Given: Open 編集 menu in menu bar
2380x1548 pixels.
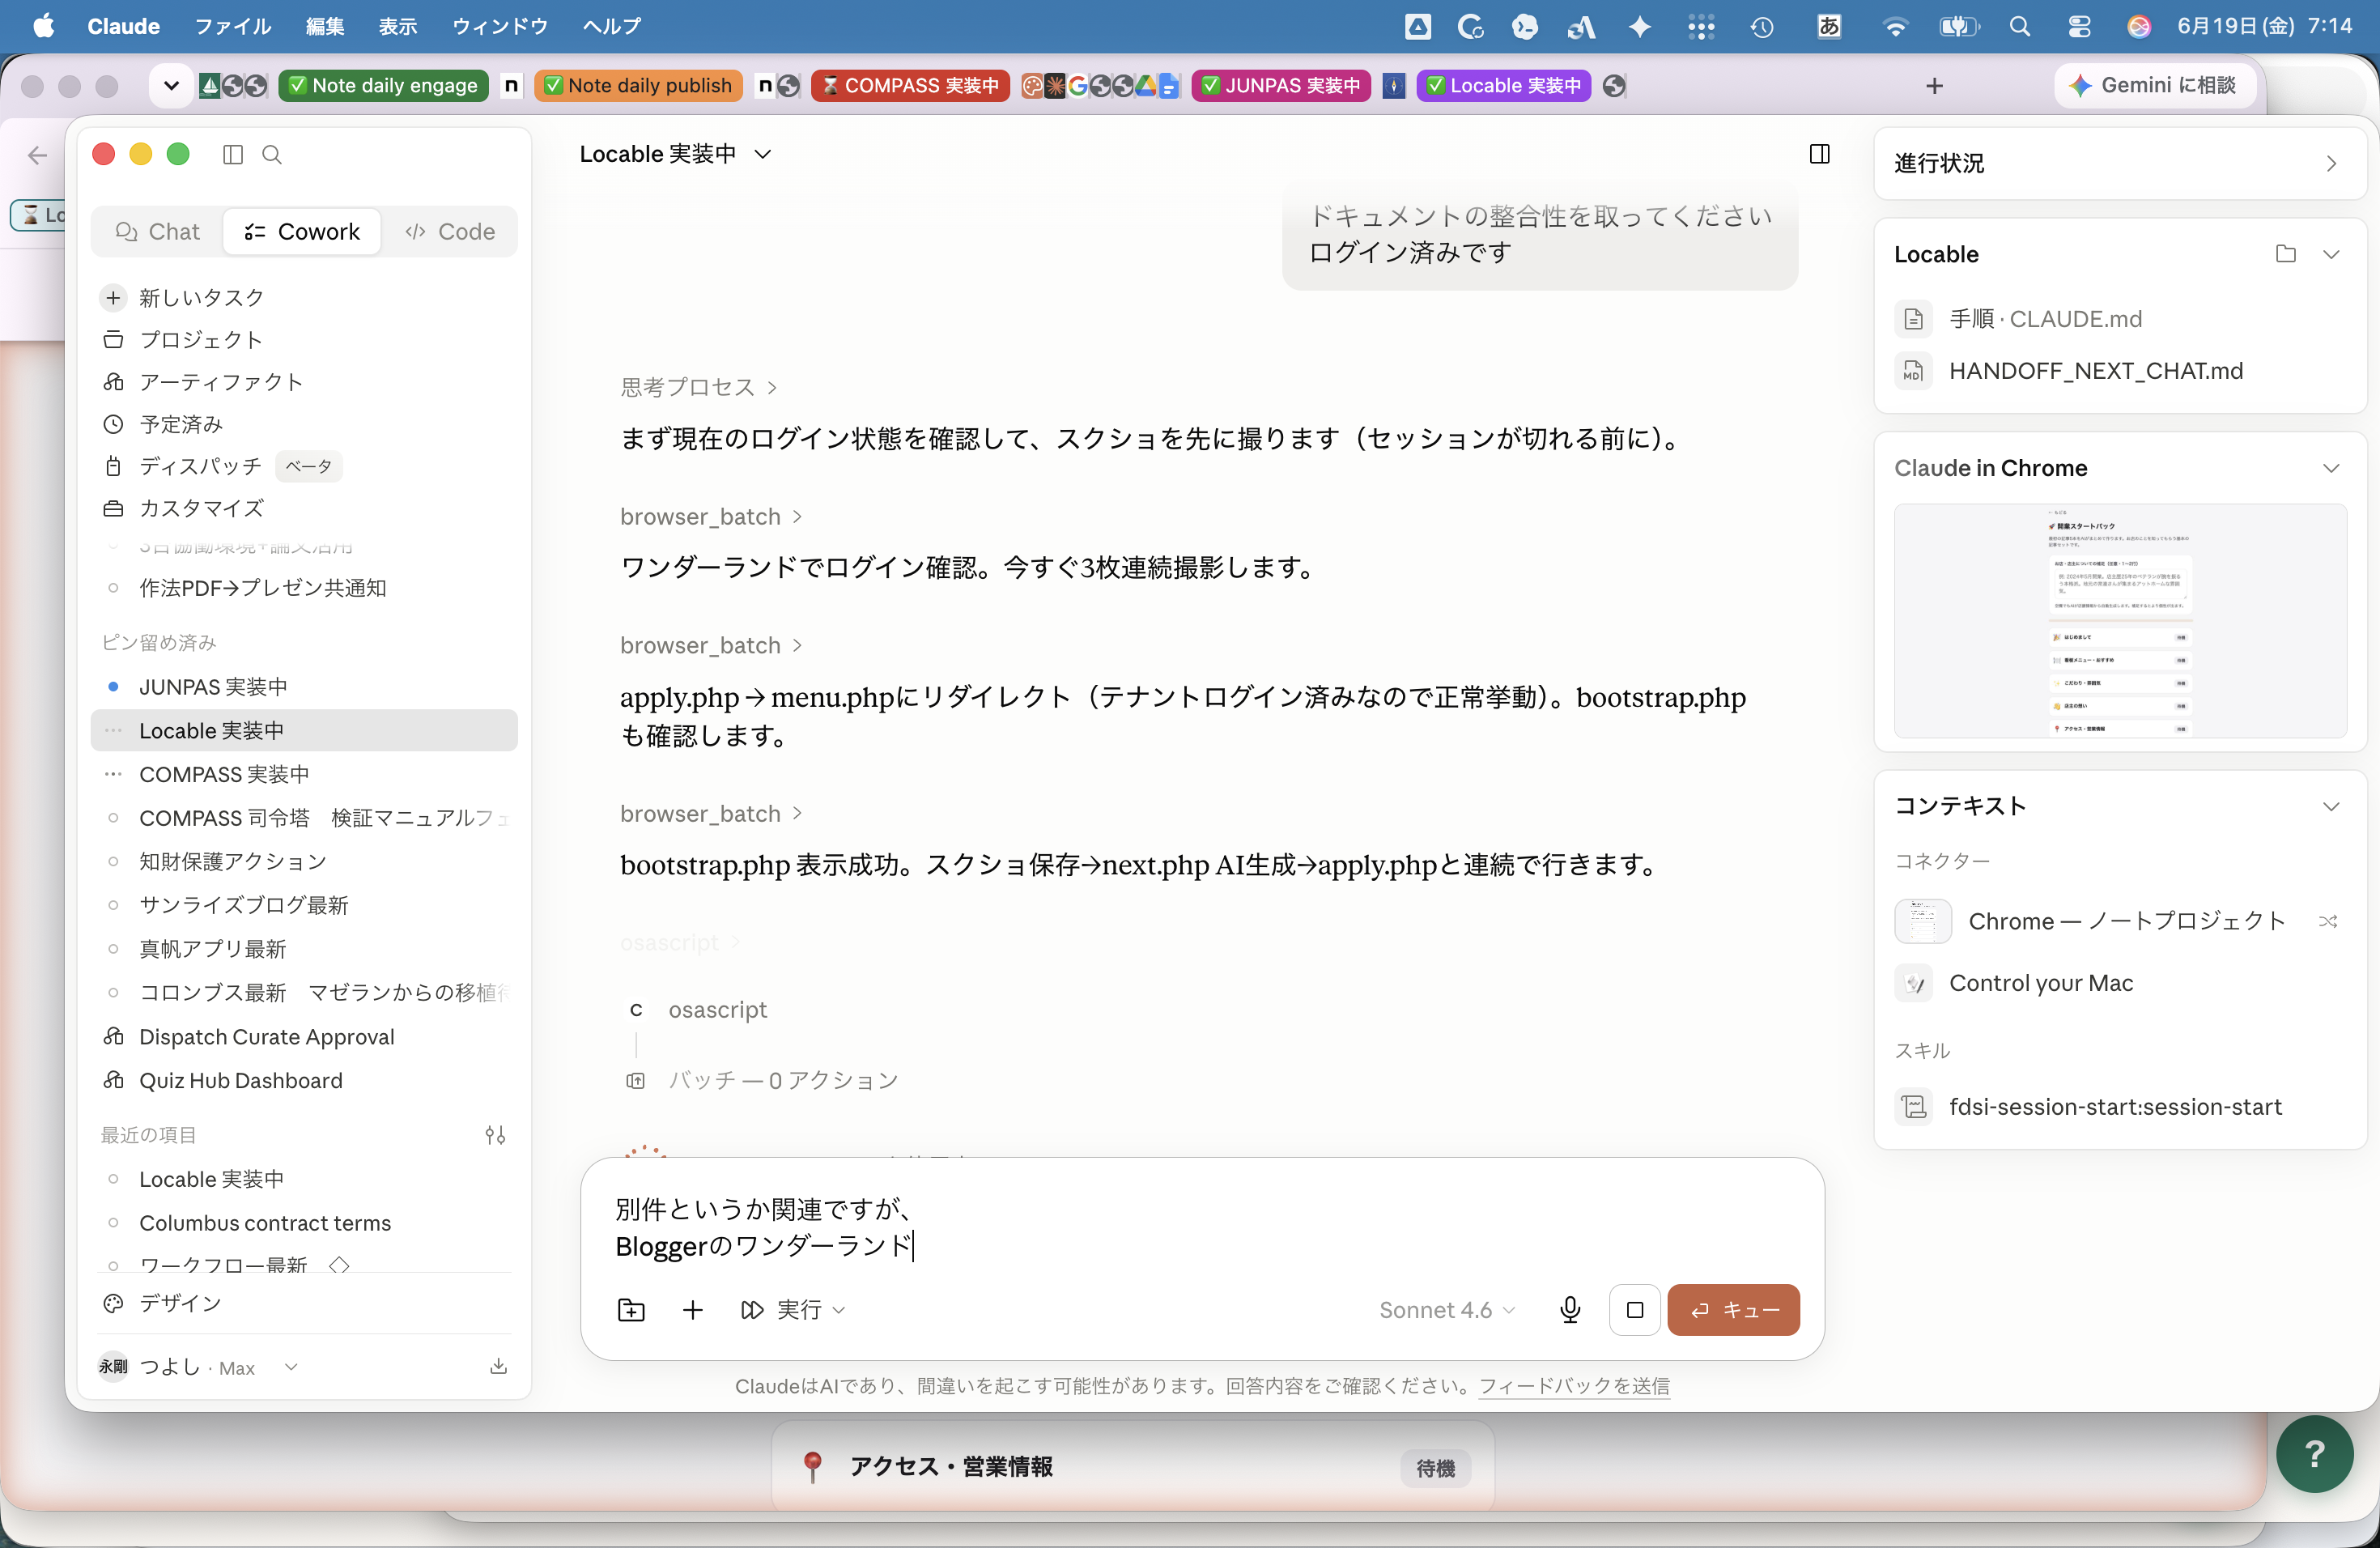Looking at the screenshot, I should pyautogui.click(x=325, y=27).
